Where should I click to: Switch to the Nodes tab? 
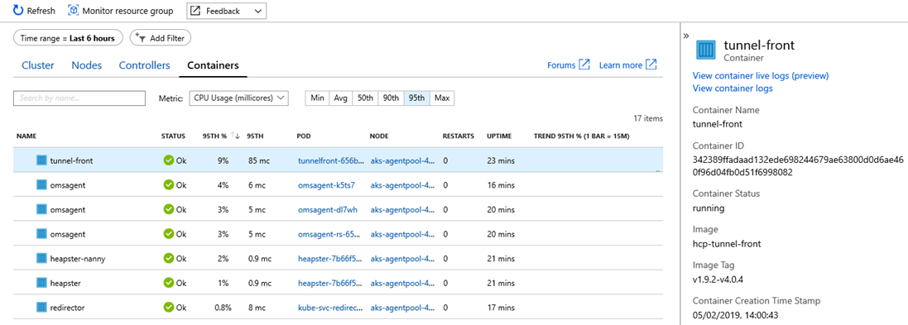click(x=87, y=65)
